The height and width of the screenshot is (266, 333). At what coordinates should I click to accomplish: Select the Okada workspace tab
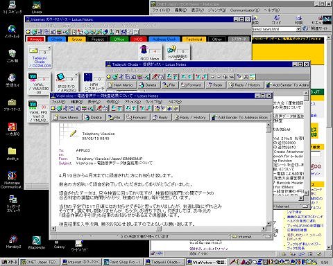(56, 39)
